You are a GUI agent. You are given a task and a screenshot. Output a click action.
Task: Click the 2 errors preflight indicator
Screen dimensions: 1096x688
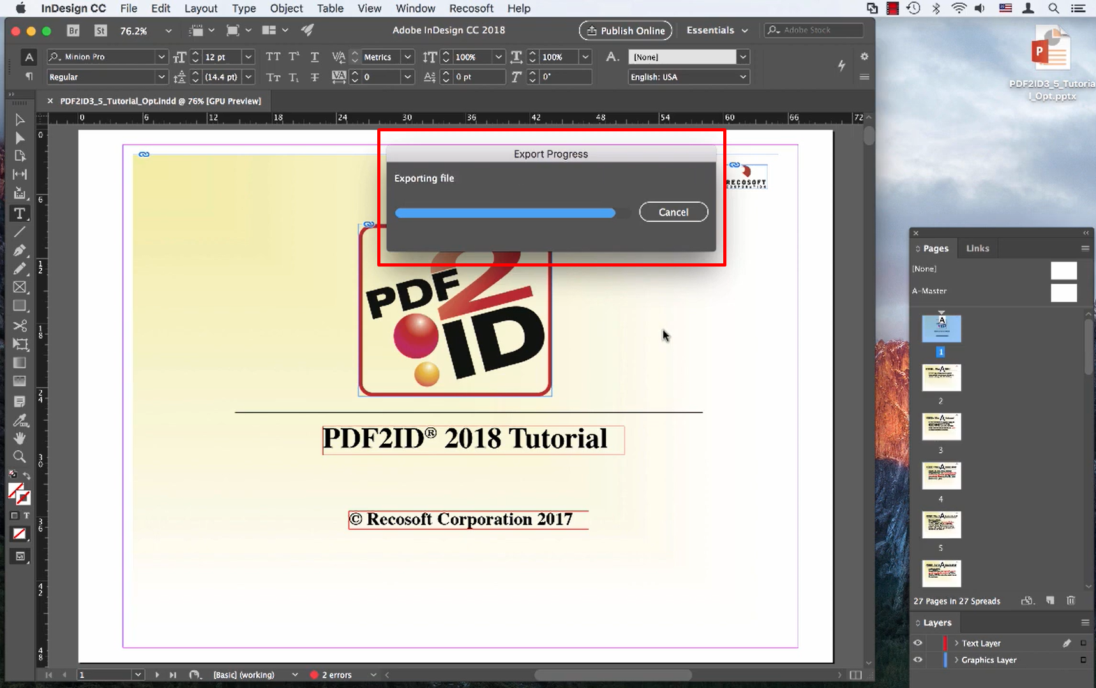(331, 675)
